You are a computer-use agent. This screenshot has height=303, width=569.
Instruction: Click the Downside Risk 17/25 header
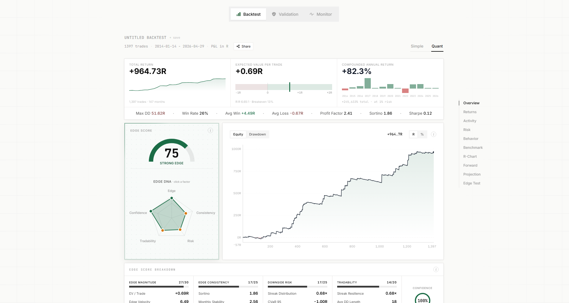coord(297,283)
